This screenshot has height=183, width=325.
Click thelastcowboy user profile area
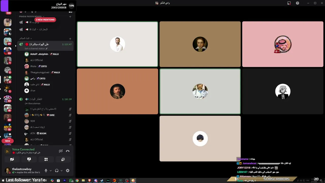[23, 171]
